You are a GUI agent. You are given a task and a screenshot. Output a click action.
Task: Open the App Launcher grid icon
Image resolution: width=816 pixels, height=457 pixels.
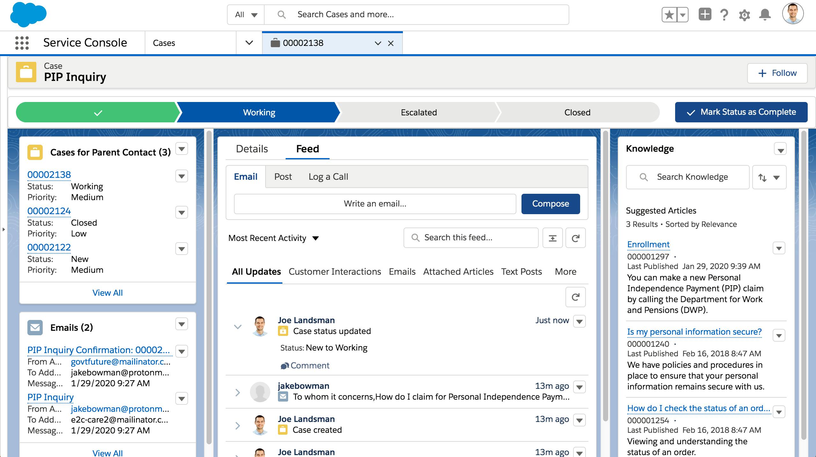(x=22, y=43)
